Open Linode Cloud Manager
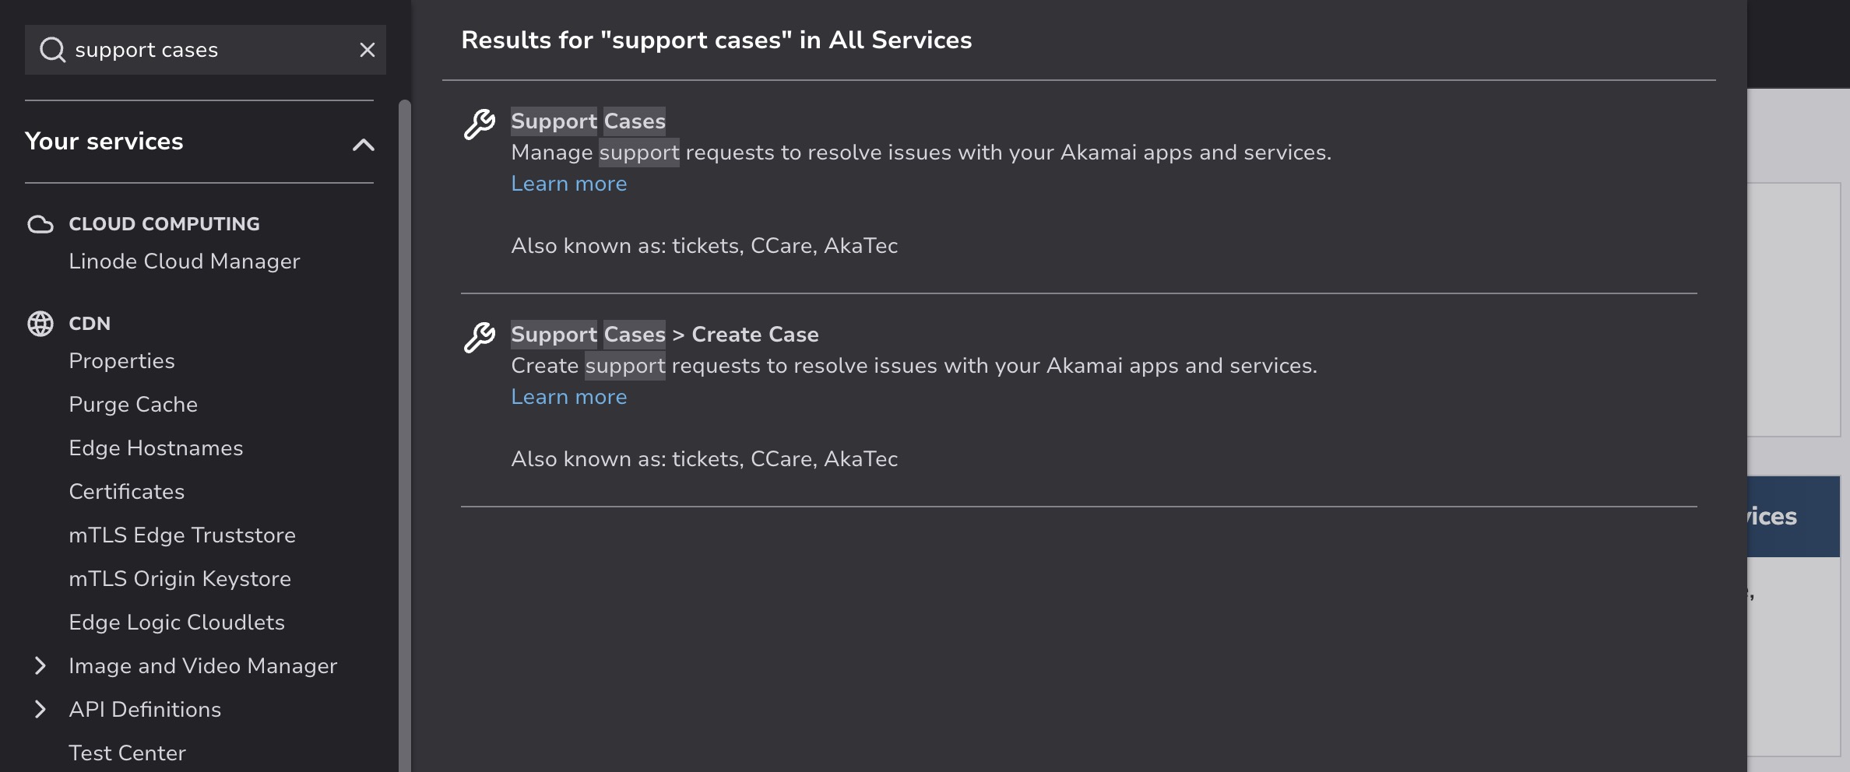Image resolution: width=1850 pixels, height=772 pixels. pos(184,261)
